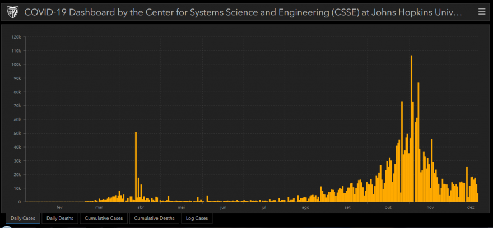Show the Log Cases tab

pos(197,218)
